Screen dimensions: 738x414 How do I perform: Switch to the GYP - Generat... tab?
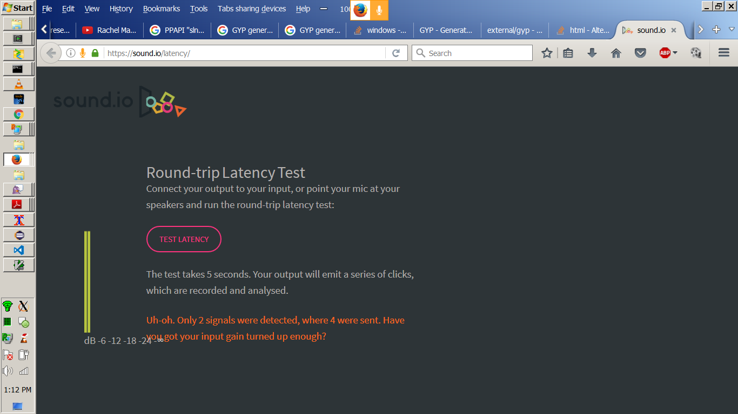tap(447, 30)
